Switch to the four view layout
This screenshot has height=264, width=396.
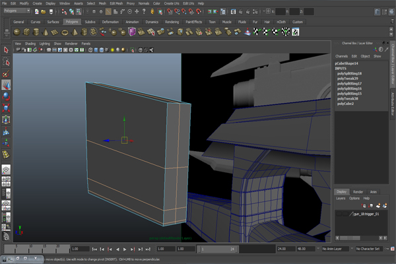click(6, 181)
